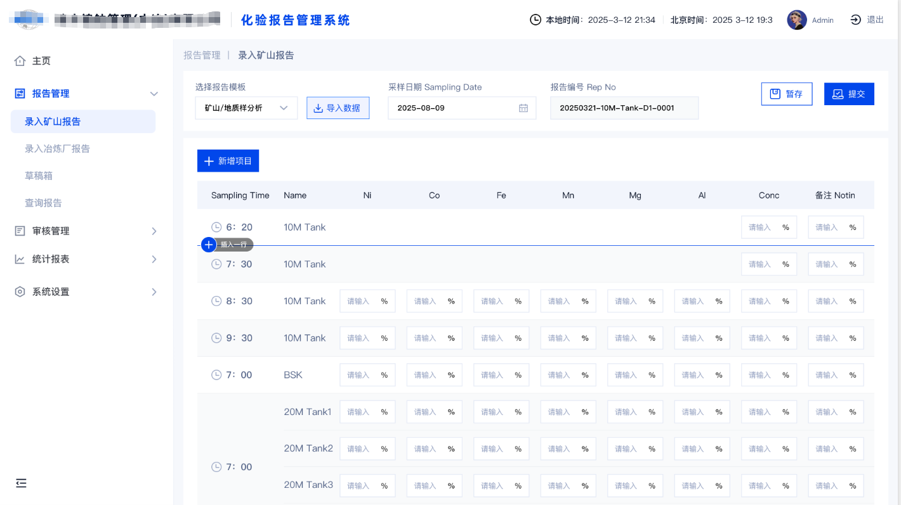Go to 草稿箱 in the sidebar
The width and height of the screenshot is (901, 505).
click(38, 176)
